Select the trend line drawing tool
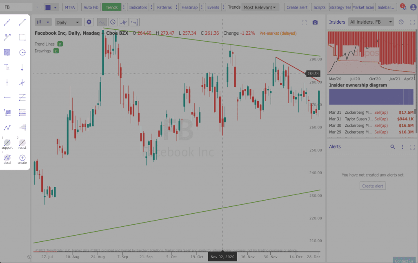Screen dimensions: 418x263 coord(7,22)
